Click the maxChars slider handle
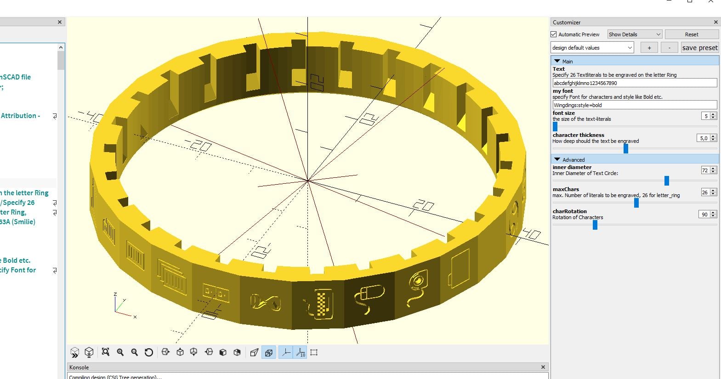Viewport: 721px width, 379px height. [636, 203]
